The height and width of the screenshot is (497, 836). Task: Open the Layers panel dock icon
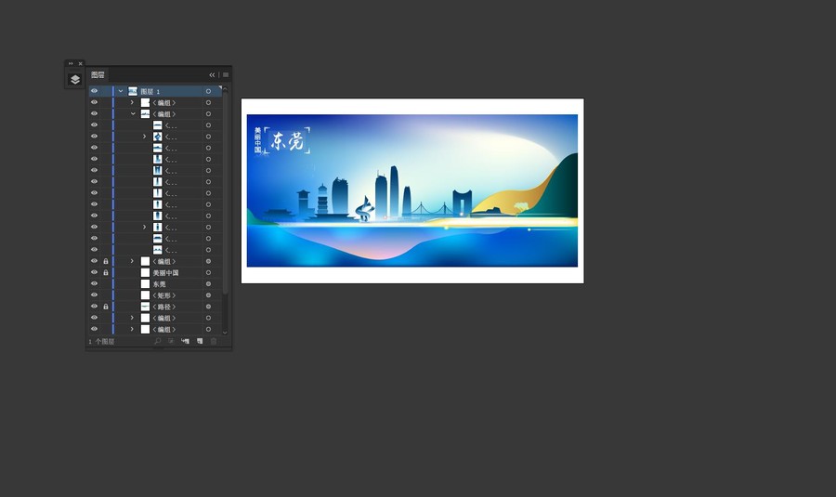(75, 80)
